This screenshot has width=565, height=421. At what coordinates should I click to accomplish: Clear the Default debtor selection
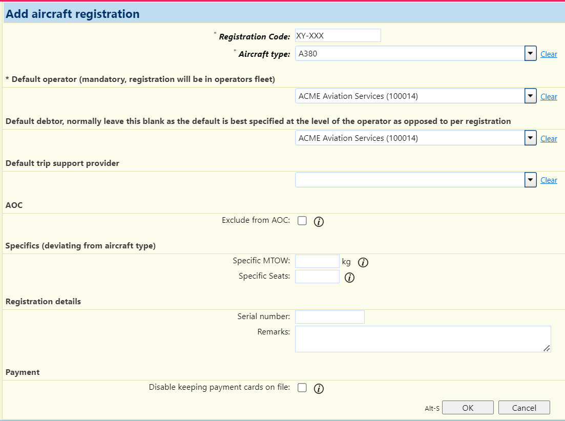pos(549,139)
